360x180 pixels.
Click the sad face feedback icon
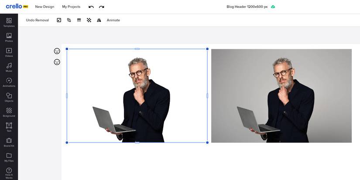click(57, 62)
